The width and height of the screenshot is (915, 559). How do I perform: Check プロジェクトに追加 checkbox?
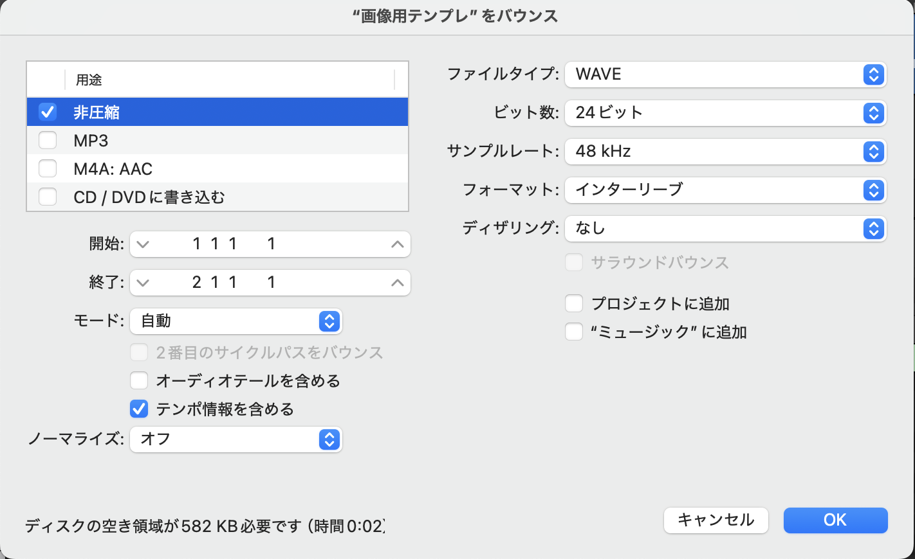pyautogui.click(x=573, y=303)
